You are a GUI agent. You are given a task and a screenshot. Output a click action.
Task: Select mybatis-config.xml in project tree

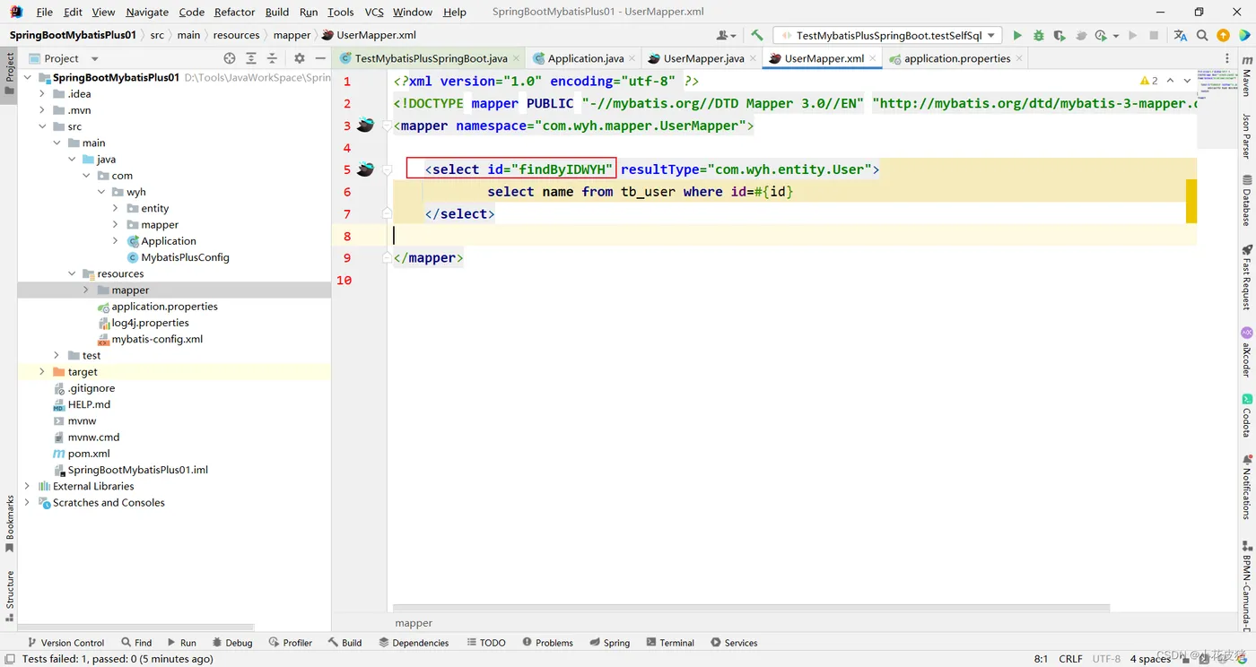click(x=157, y=340)
